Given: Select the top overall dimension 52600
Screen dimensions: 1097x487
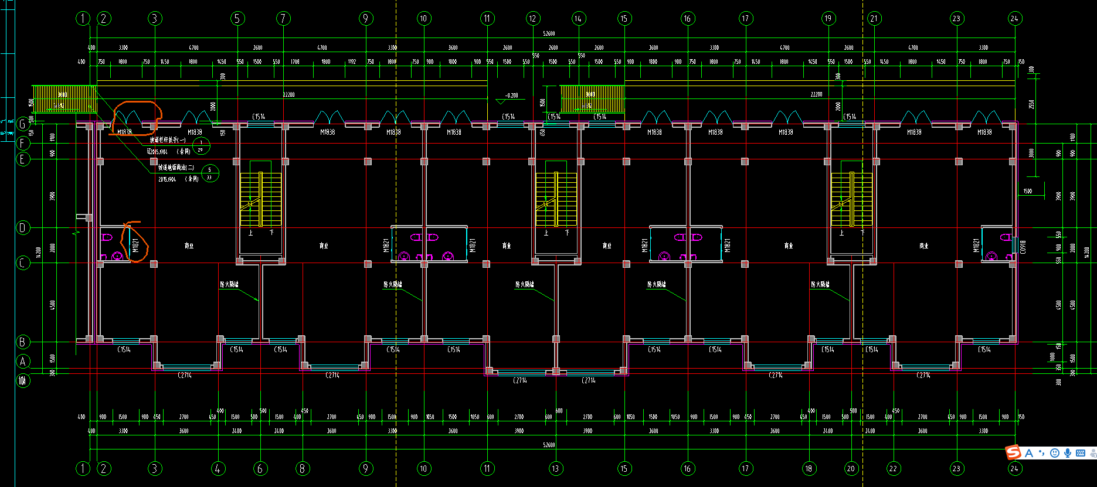Looking at the screenshot, I should pos(549,33).
